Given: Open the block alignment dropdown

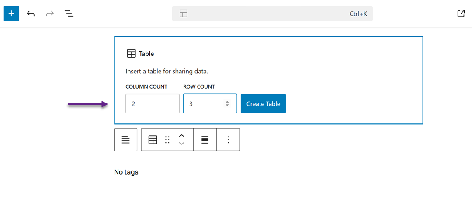Looking at the screenshot, I should (205, 140).
